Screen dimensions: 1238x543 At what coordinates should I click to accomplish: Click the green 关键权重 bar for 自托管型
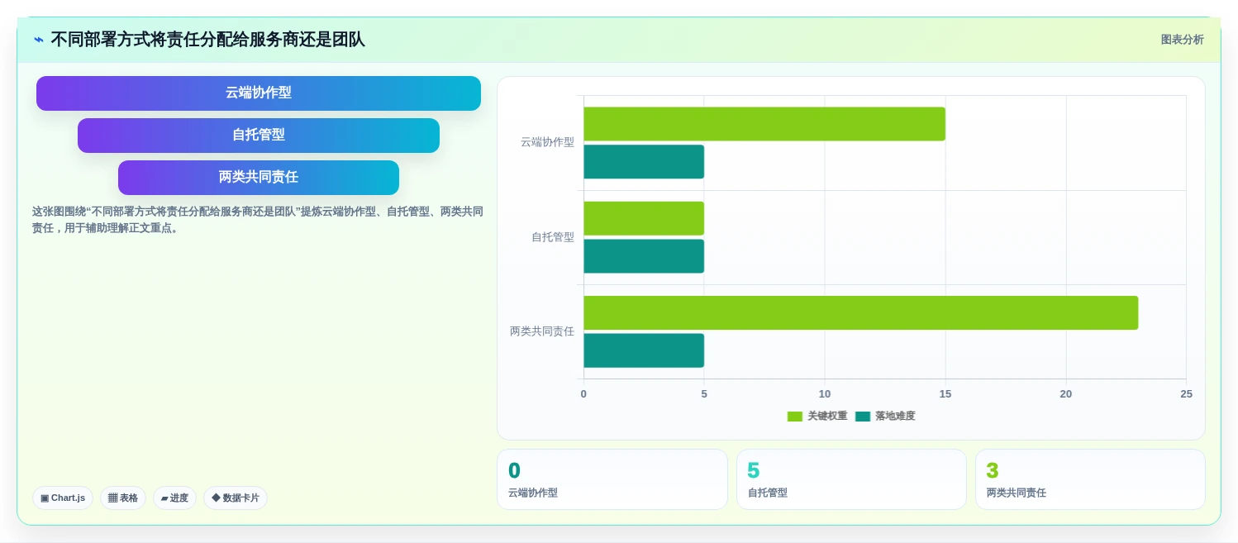[644, 218]
